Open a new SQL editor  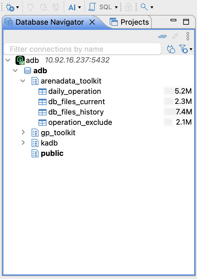click(x=92, y=7)
